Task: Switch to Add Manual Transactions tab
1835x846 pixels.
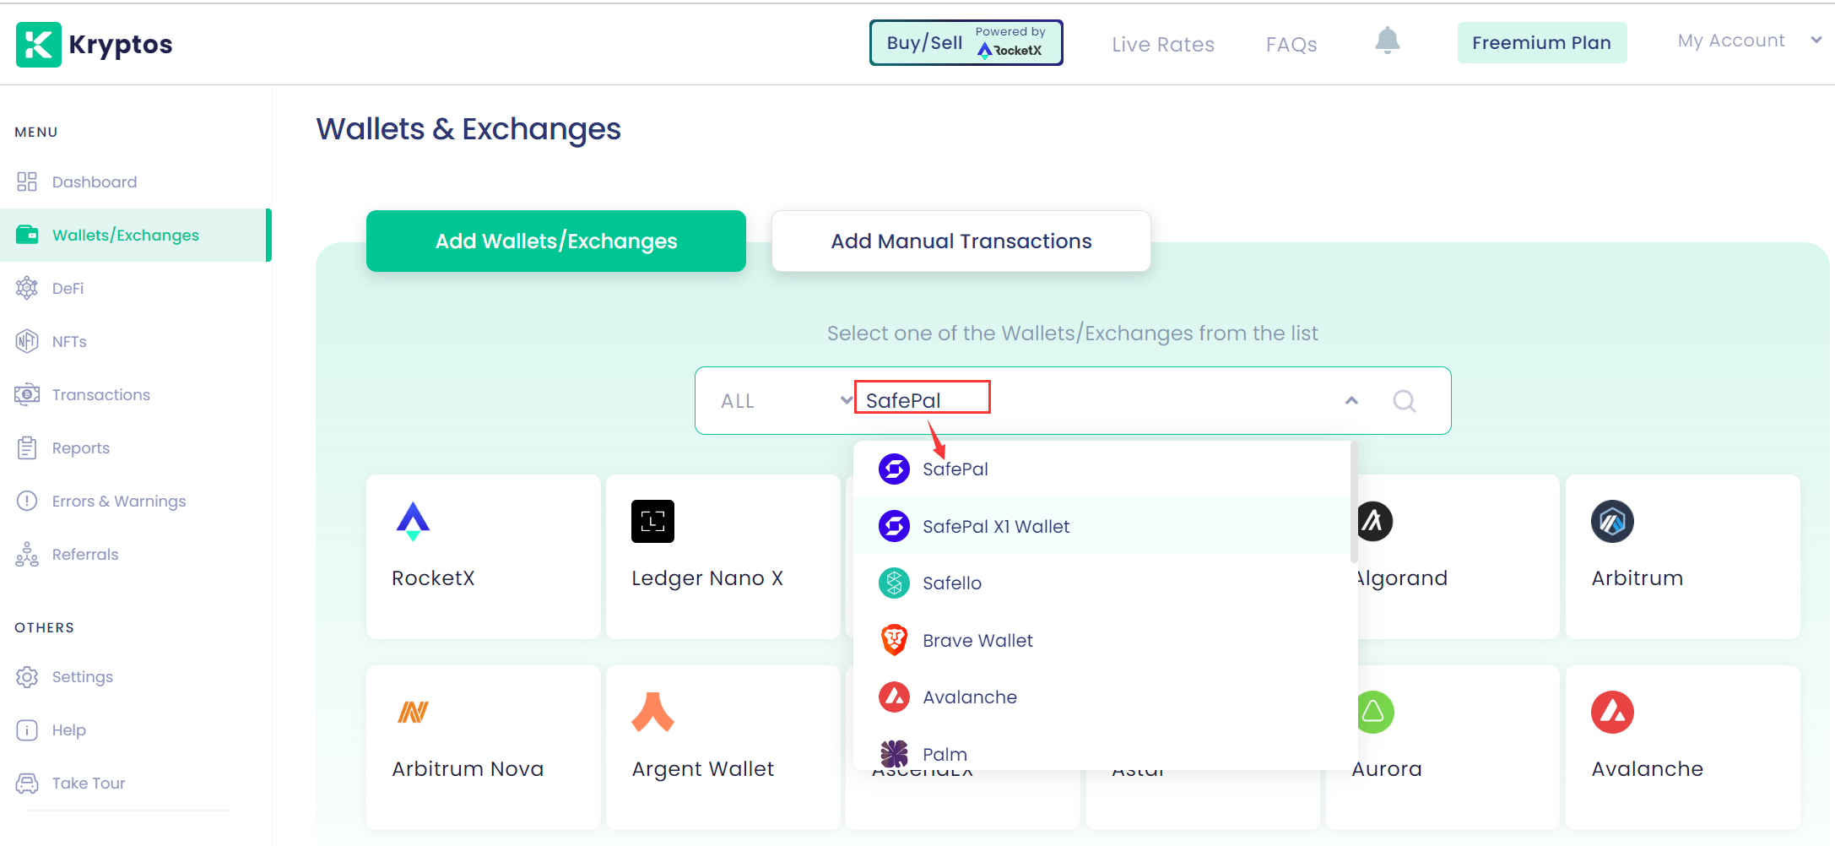Action: pyautogui.click(x=961, y=241)
